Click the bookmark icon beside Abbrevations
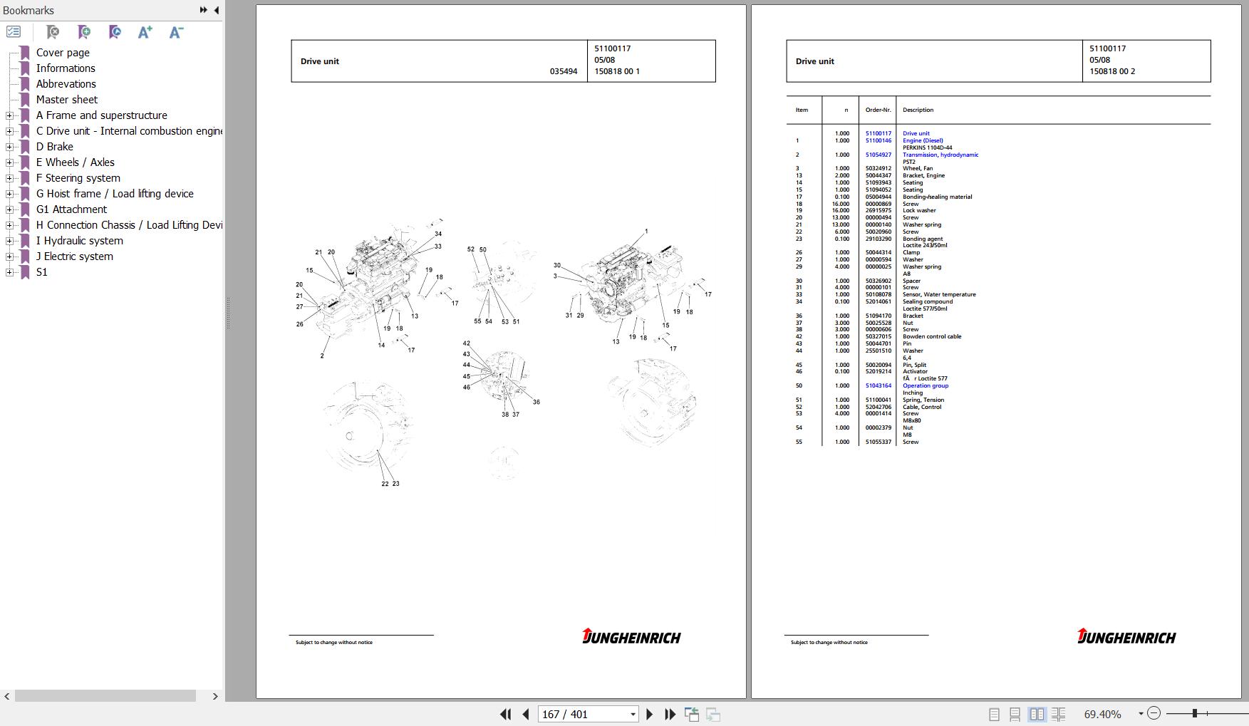This screenshot has width=1249, height=726. point(25,84)
